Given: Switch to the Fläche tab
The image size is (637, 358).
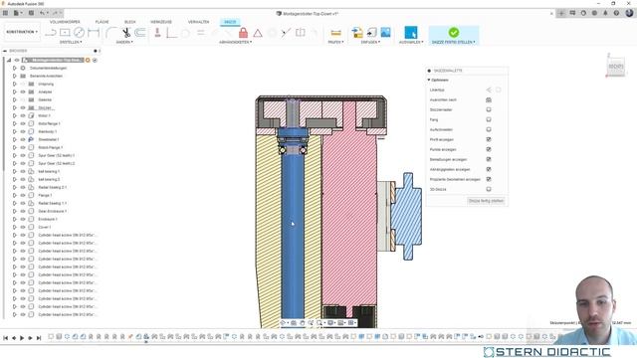Looking at the screenshot, I should coord(102,22).
